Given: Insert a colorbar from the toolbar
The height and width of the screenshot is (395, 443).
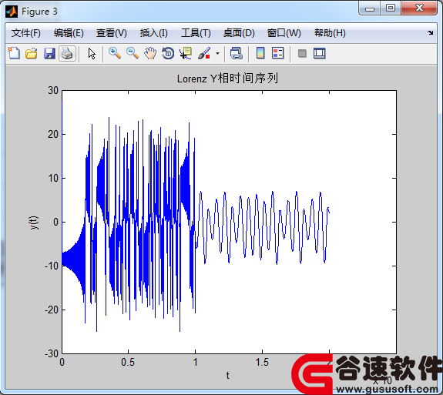Looking at the screenshot, I should point(260,53).
